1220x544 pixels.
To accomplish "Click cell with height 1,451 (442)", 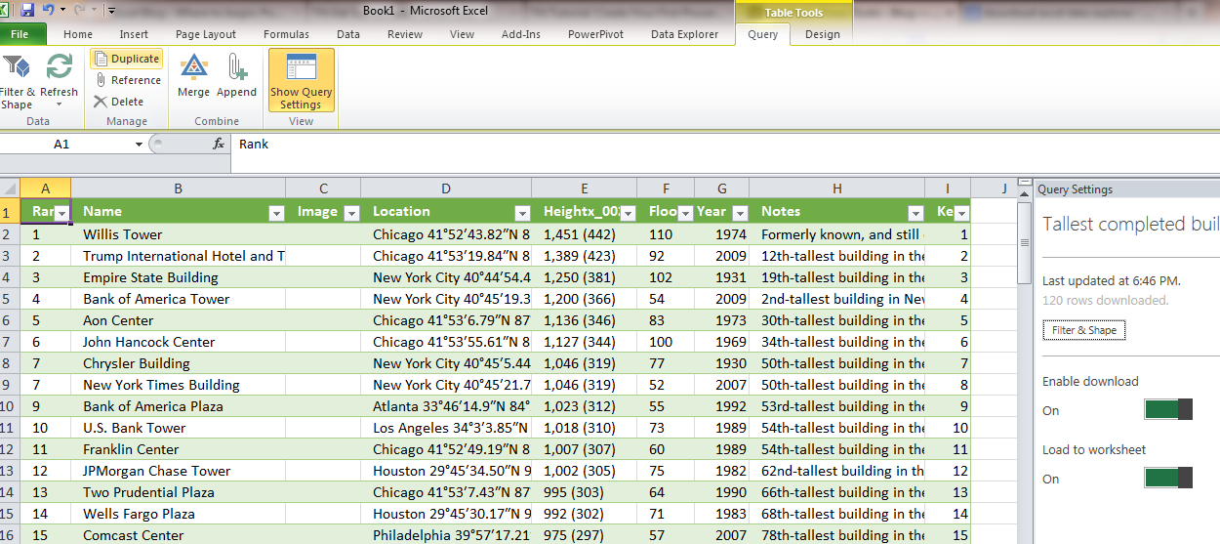I will click(x=585, y=234).
